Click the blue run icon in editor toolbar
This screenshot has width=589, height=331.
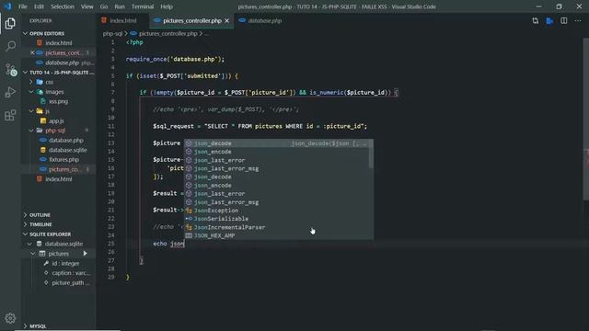[549, 21]
